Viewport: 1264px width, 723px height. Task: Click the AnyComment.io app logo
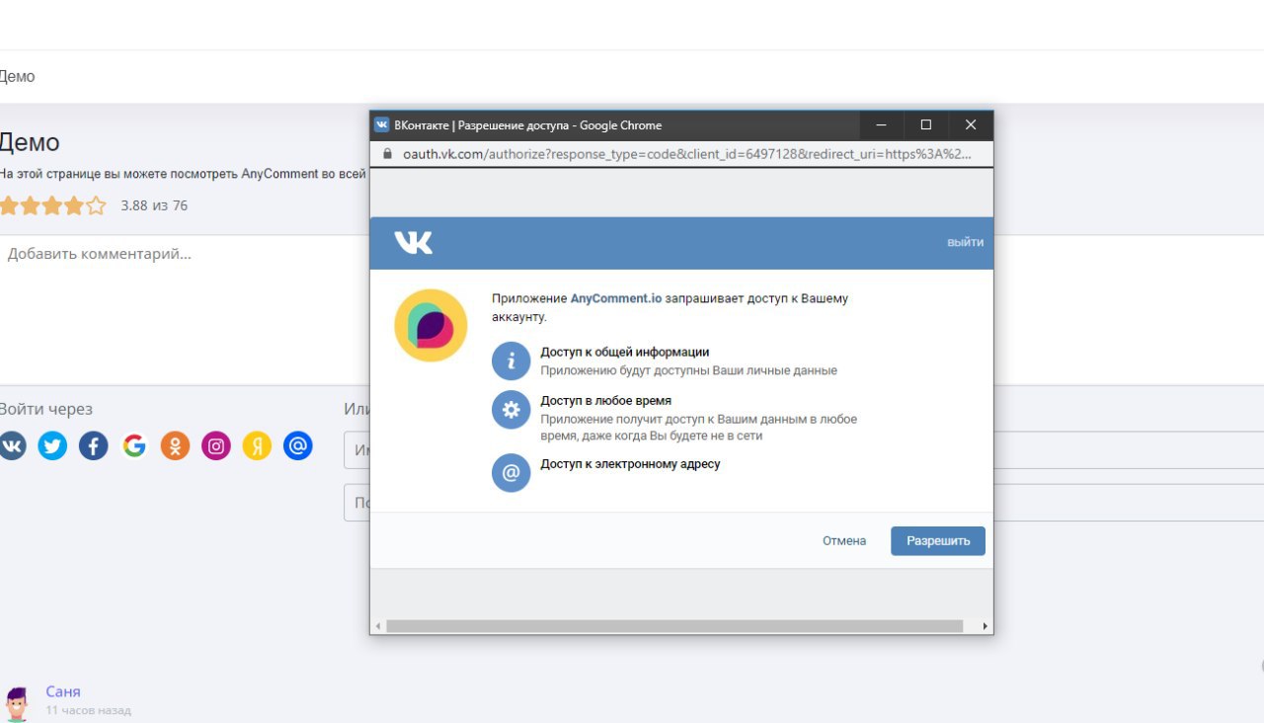click(431, 325)
